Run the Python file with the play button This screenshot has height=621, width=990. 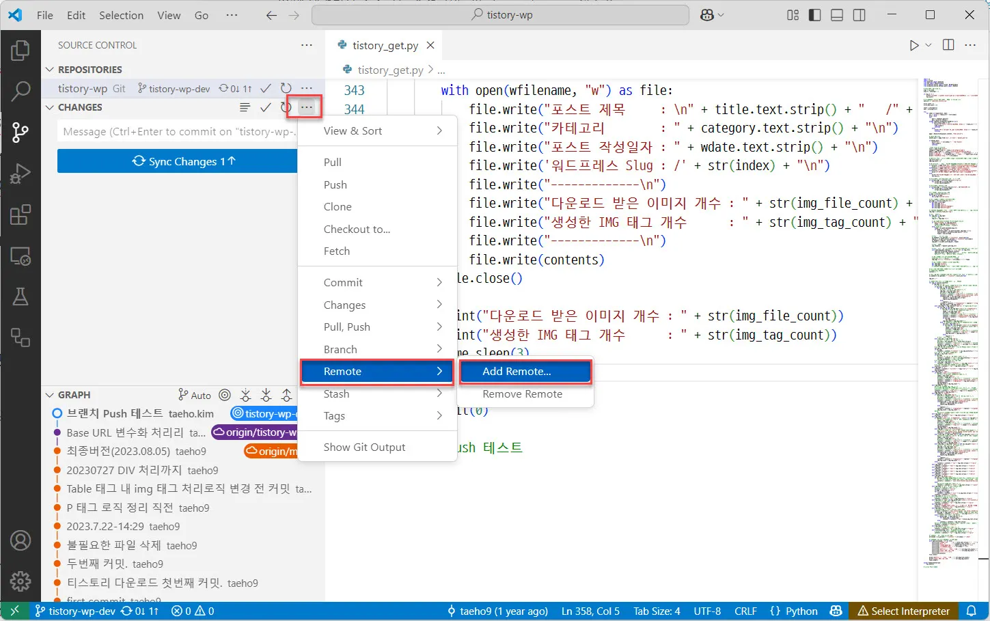pos(913,44)
